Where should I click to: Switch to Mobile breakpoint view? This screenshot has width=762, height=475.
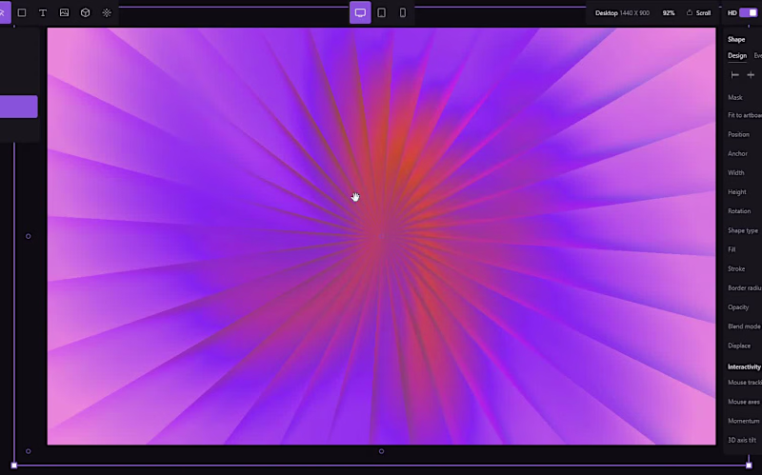click(403, 12)
